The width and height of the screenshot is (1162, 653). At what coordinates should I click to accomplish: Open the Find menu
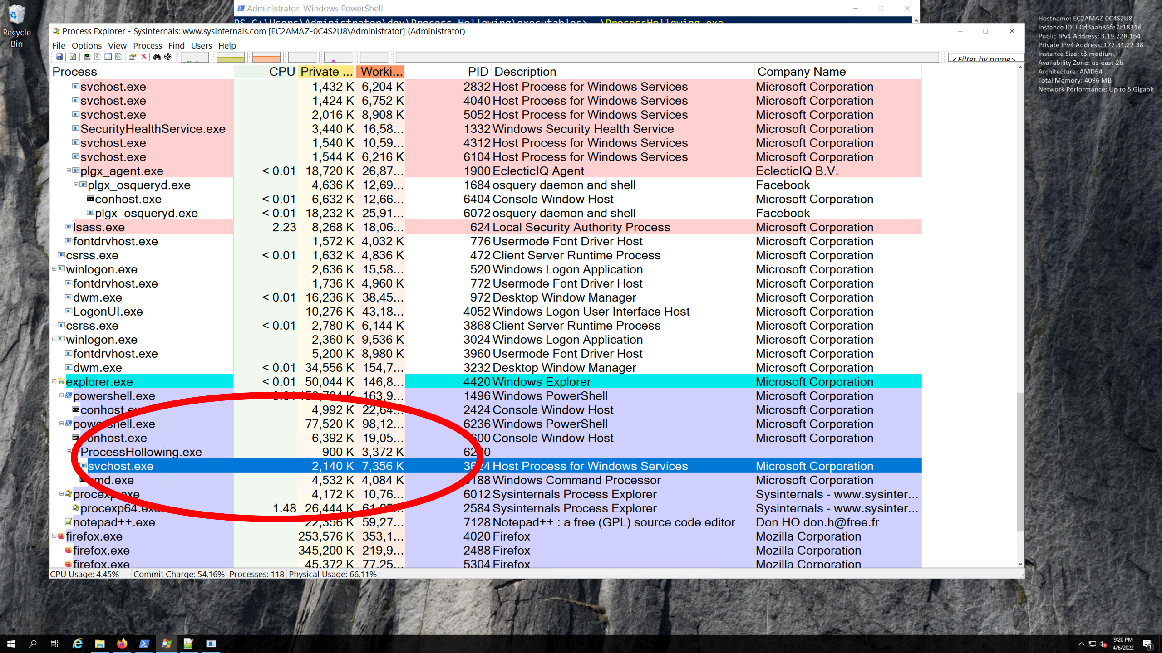tap(176, 45)
